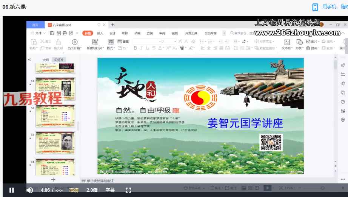Select the 会员专享 ribbon tab
This screenshot has height=197, width=348.
point(211,33)
